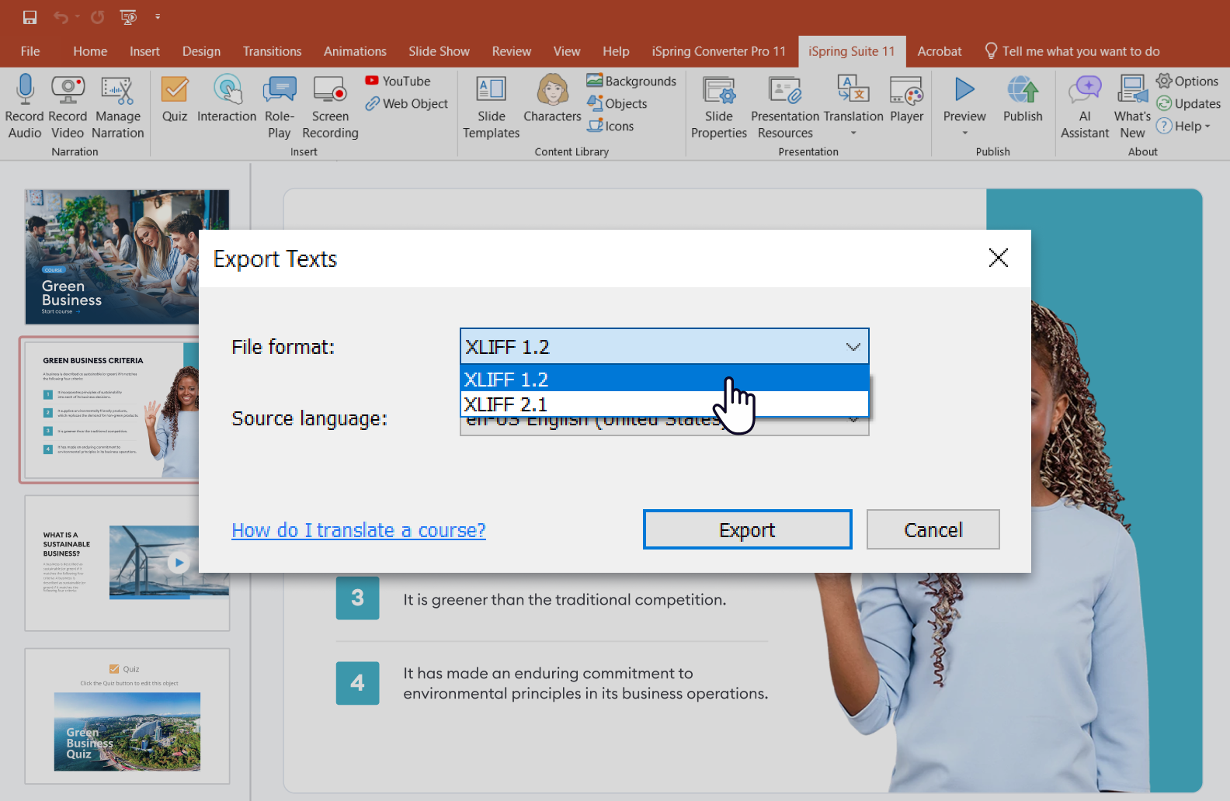Start Screen Recording
Viewport: 1230px width, 801px height.
point(330,106)
